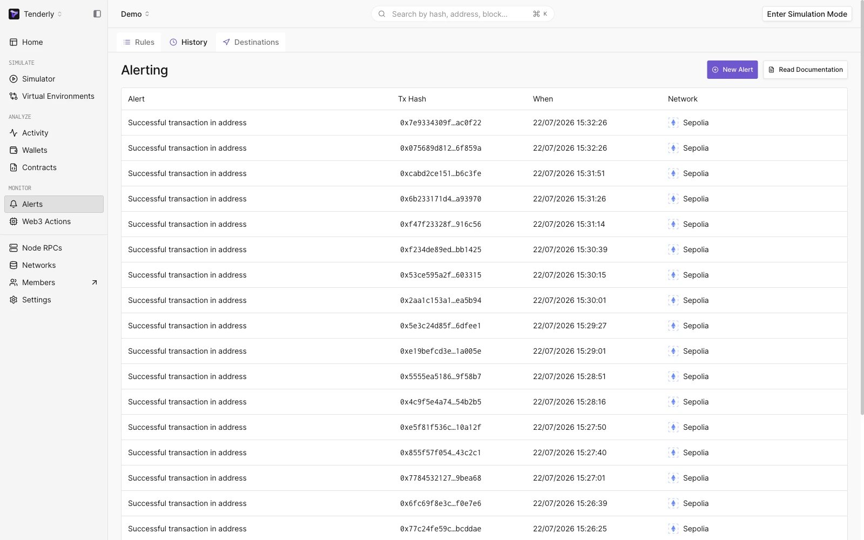Open Members external link arrow
Image resolution: width=864 pixels, height=540 pixels.
(x=94, y=282)
